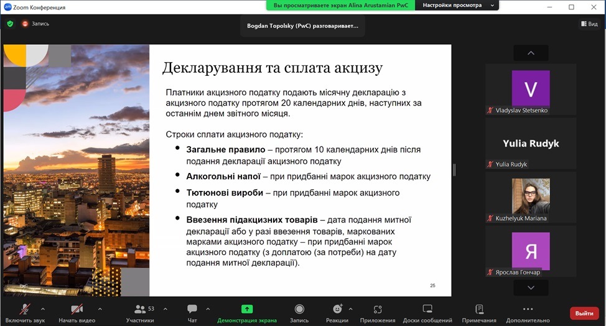Open Реакции reactions menu
The height and width of the screenshot is (326, 606).
(337, 314)
